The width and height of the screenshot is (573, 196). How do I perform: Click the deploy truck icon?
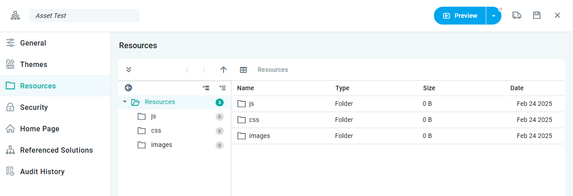pos(517,16)
